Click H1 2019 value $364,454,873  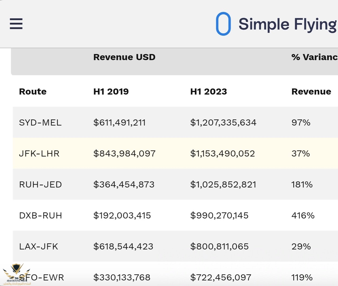[124, 185]
